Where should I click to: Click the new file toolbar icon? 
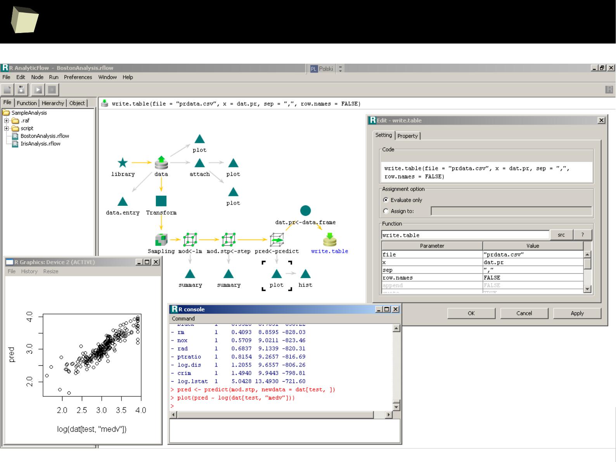point(7,90)
